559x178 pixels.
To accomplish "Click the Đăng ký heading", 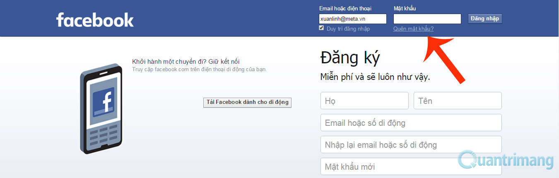I will (x=350, y=58).
